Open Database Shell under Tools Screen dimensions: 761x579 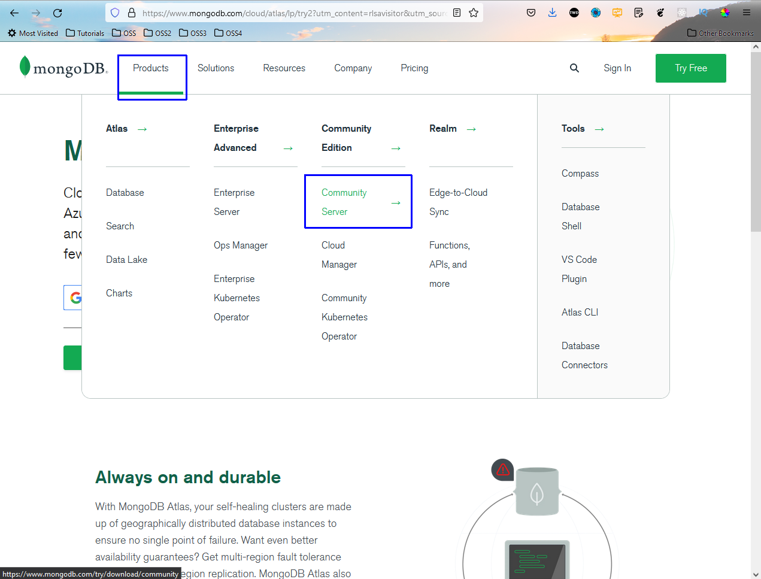[x=581, y=217]
